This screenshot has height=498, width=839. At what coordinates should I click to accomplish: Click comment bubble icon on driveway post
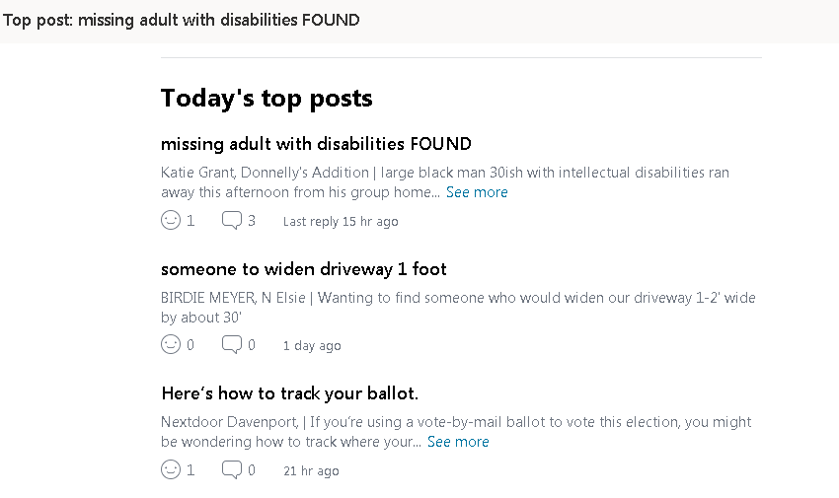pyautogui.click(x=232, y=344)
